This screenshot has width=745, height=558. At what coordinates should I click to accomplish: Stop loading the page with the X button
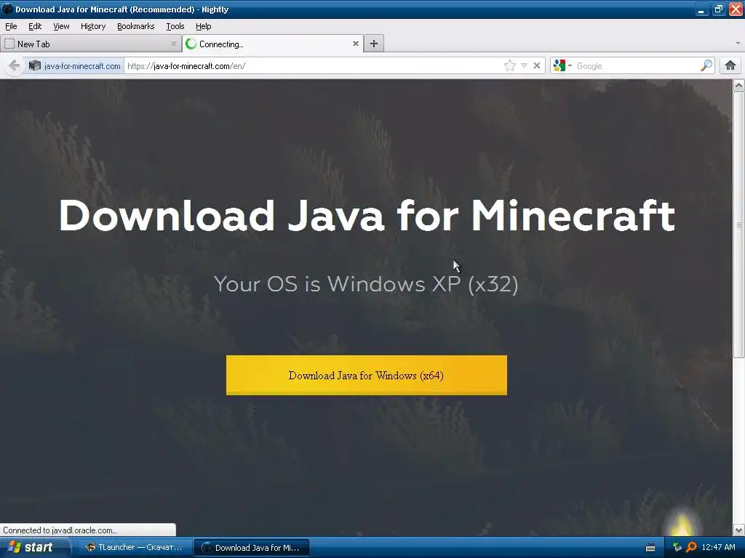pos(537,65)
